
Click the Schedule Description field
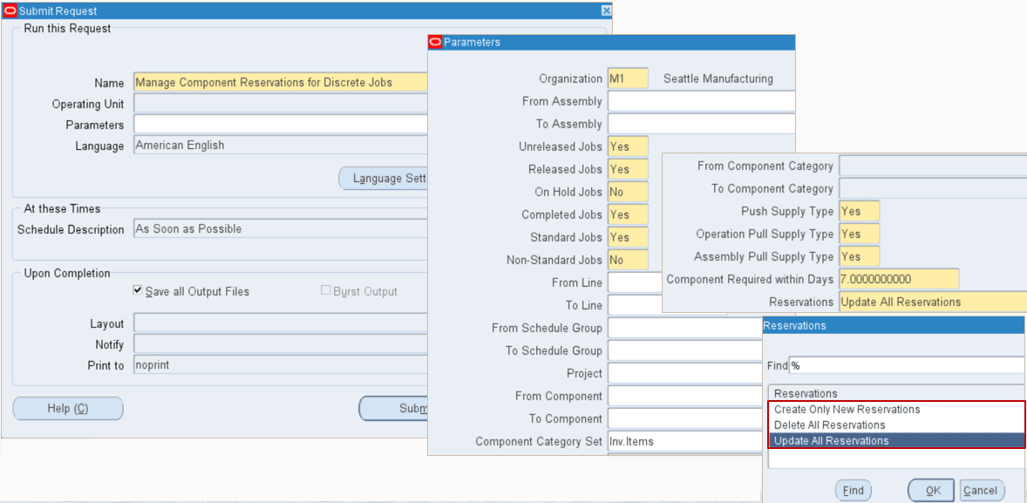click(281, 229)
